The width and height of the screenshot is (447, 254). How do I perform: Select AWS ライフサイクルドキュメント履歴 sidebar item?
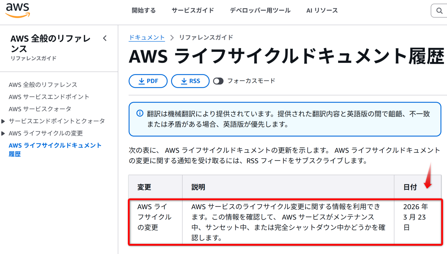[x=55, y=150]
